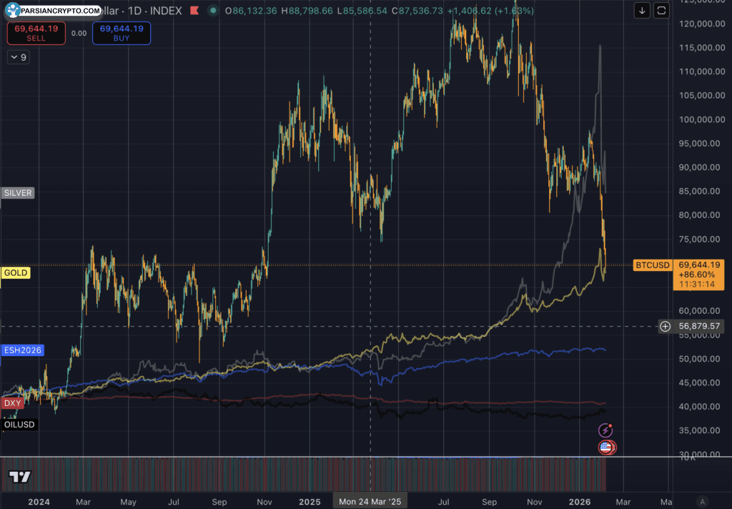Click the Nov 2025 label near 2026
The height and width of the screenshot is (509, 732).
(535, 502)
